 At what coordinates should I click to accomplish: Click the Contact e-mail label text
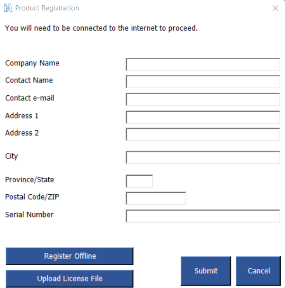coord(29,98)
